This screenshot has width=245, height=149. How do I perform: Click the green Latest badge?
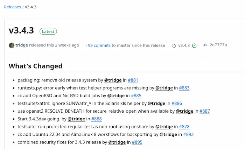[48, 31]
